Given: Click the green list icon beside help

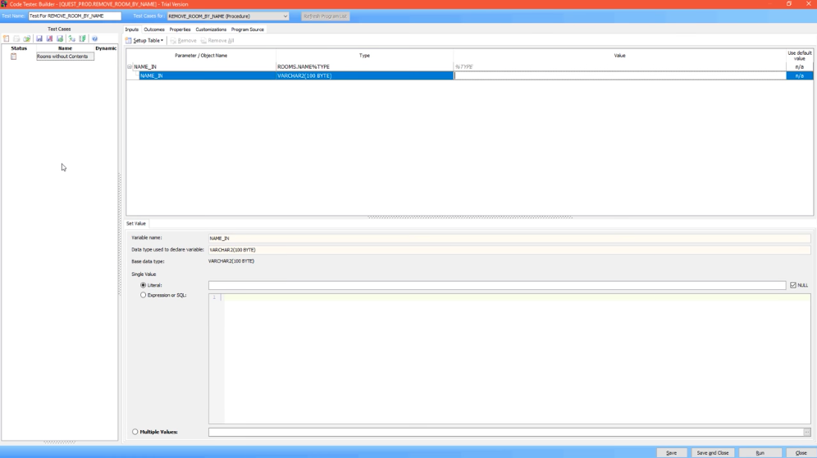Looking at the screenshot, I should 82,39.
